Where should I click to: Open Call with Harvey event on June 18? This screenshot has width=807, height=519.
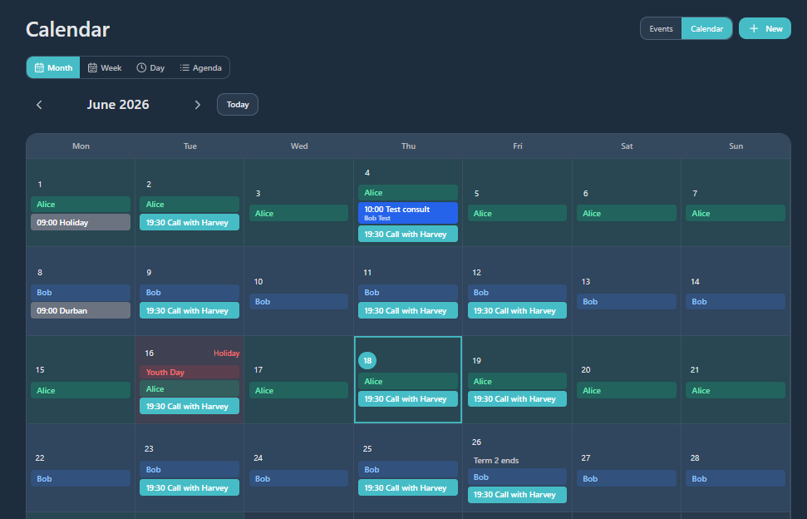click(x=407, y=398)
